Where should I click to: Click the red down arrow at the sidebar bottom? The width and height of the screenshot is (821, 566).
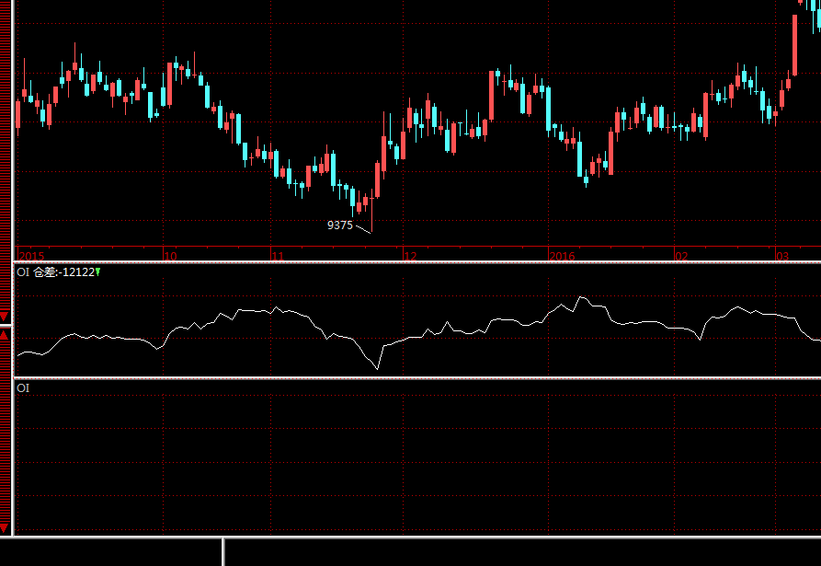tap(5, 527)
